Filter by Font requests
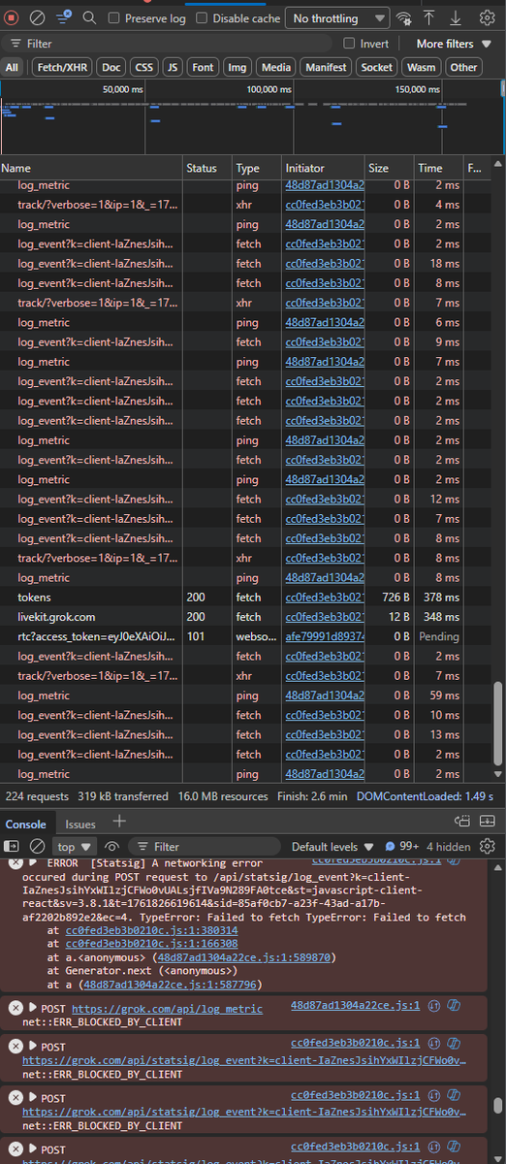506x1164 pixels. coord(203,67)
